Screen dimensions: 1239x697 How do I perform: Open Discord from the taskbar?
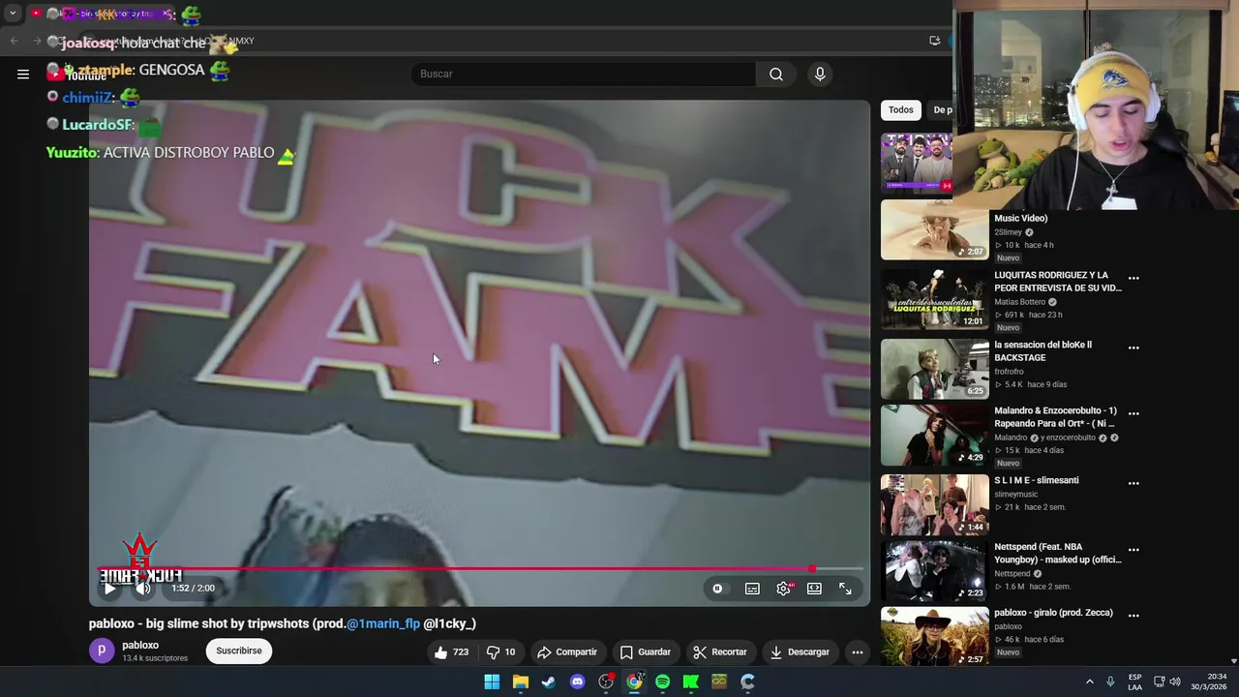point(577,682)
